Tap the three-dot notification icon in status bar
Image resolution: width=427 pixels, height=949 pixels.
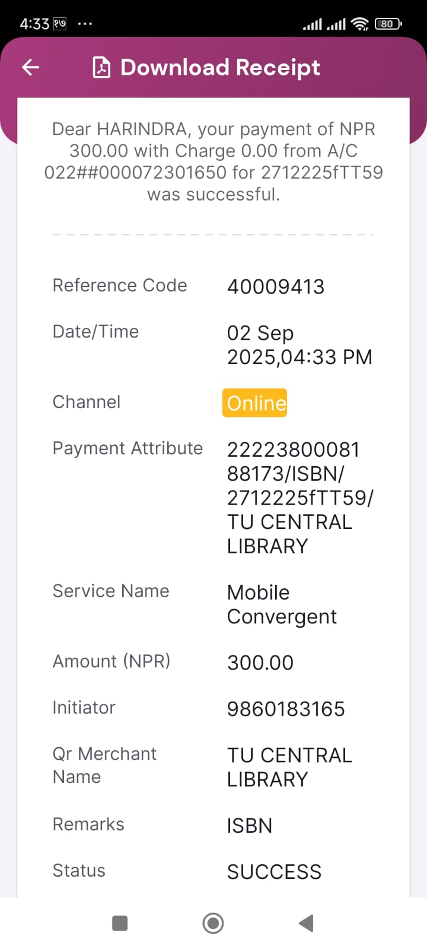click(x=85, y=24)
